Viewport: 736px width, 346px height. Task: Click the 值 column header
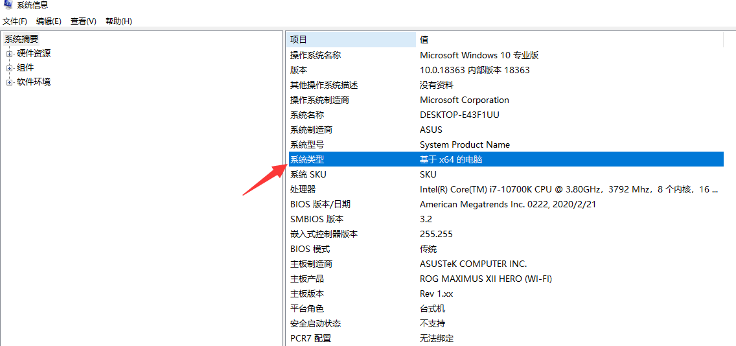(569, 40)
